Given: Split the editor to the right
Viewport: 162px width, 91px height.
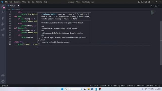Looking at the screenshot, I should pos(156,6).
